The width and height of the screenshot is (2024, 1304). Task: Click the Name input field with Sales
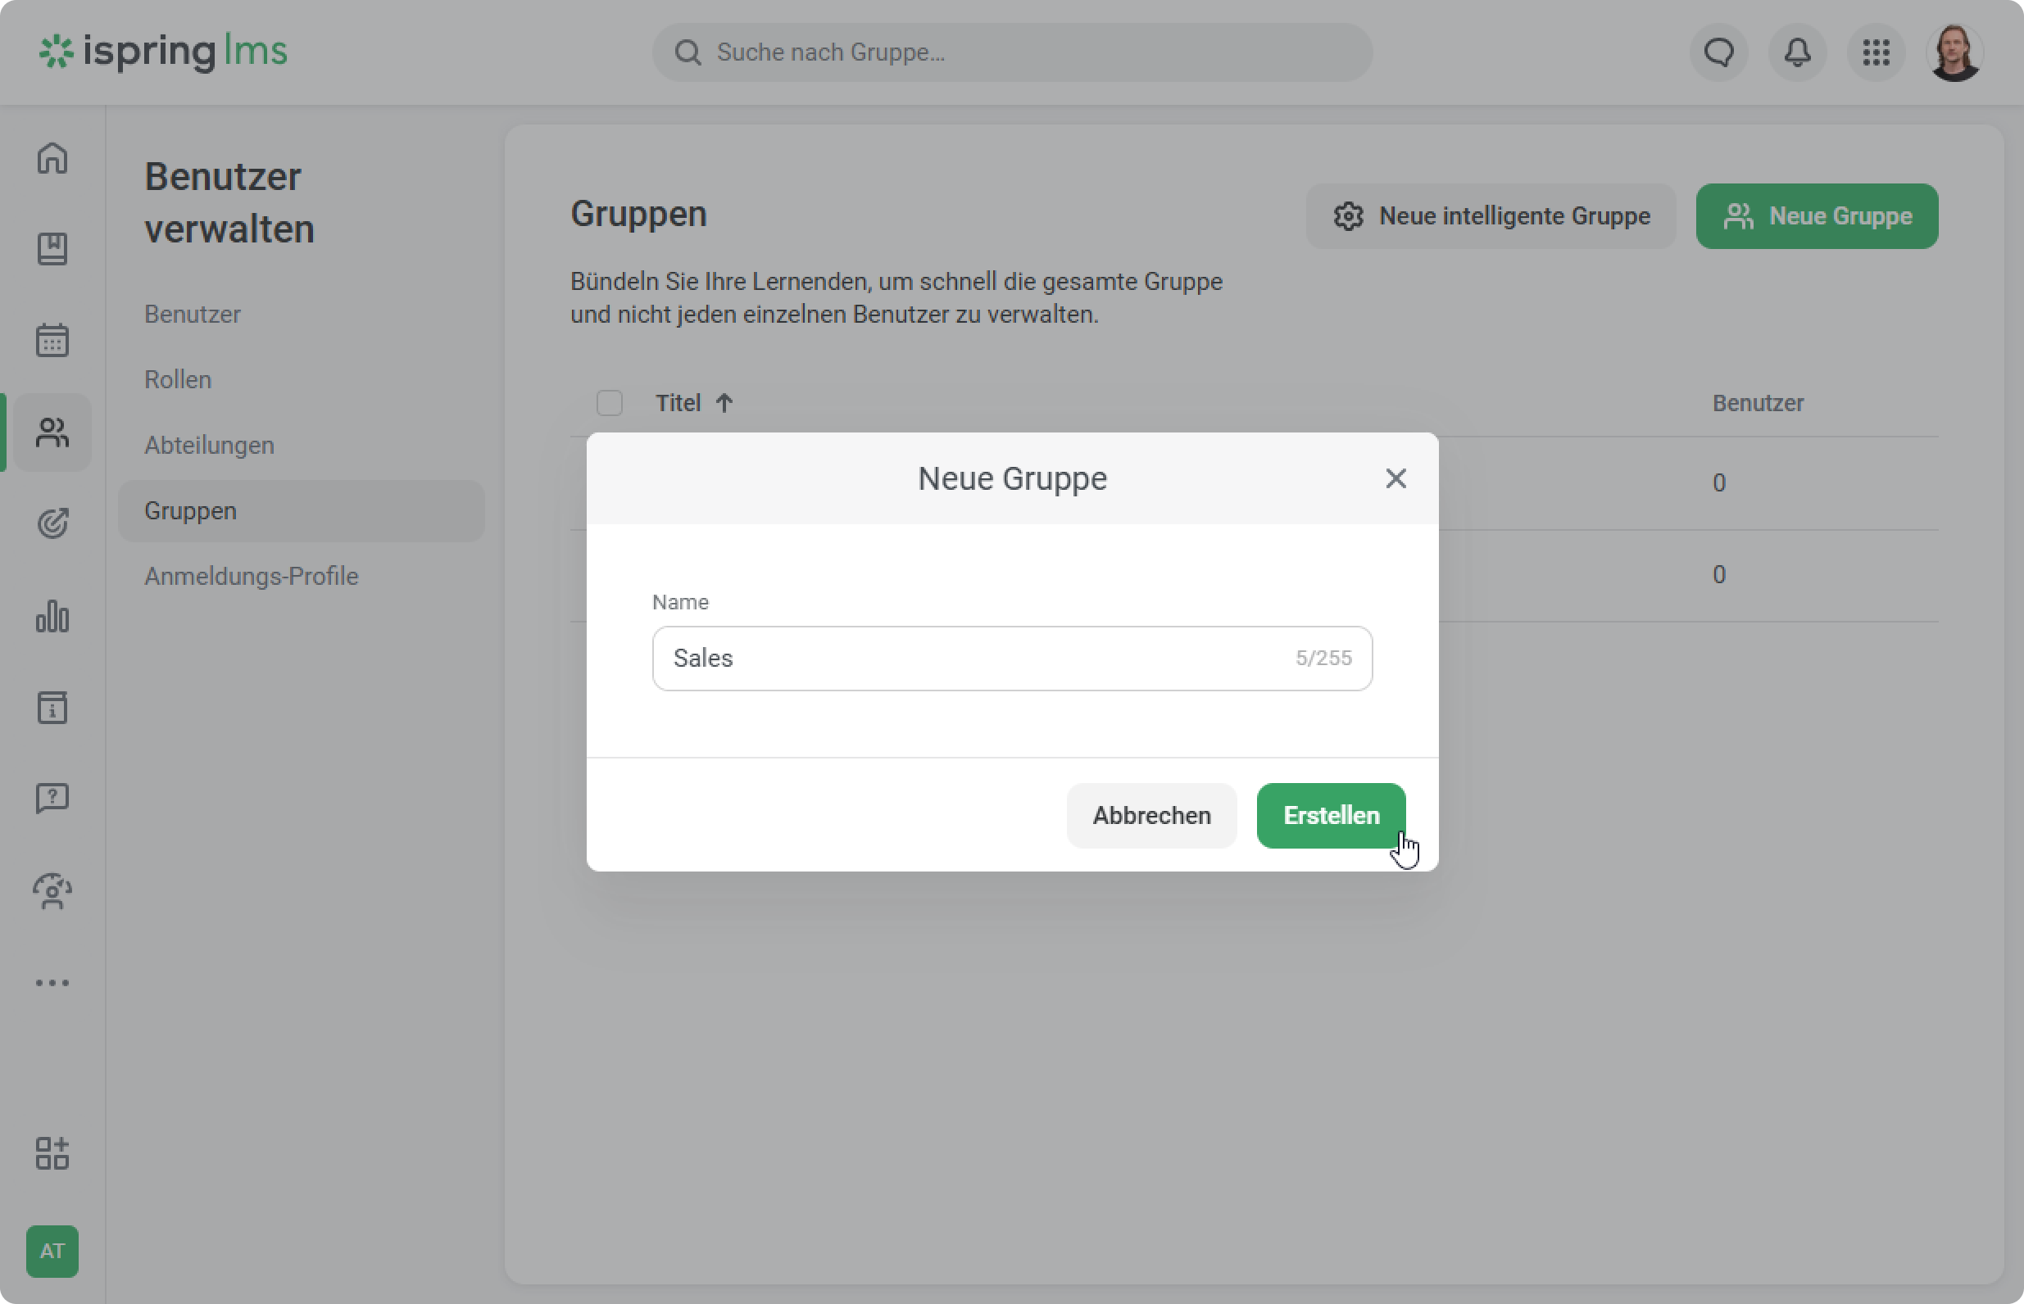click(x=973, y=659)
